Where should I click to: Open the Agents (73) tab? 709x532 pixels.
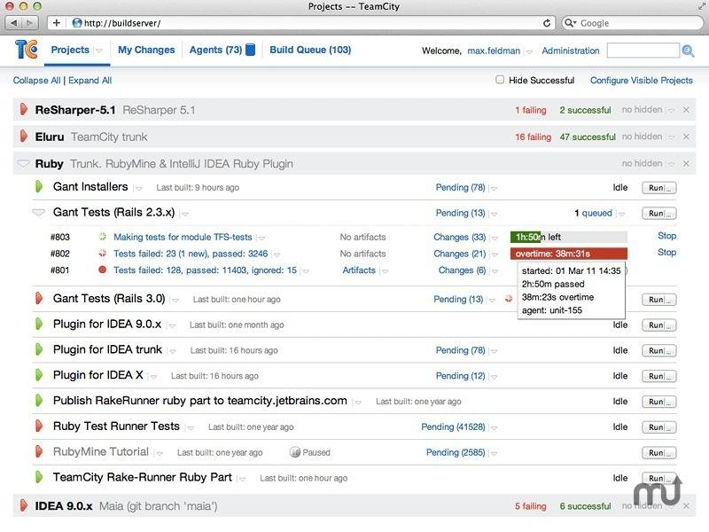pyautogui.click(x=215, y=50)
